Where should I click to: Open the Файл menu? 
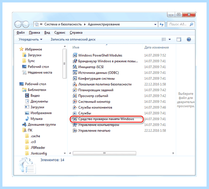click(21, 33)
